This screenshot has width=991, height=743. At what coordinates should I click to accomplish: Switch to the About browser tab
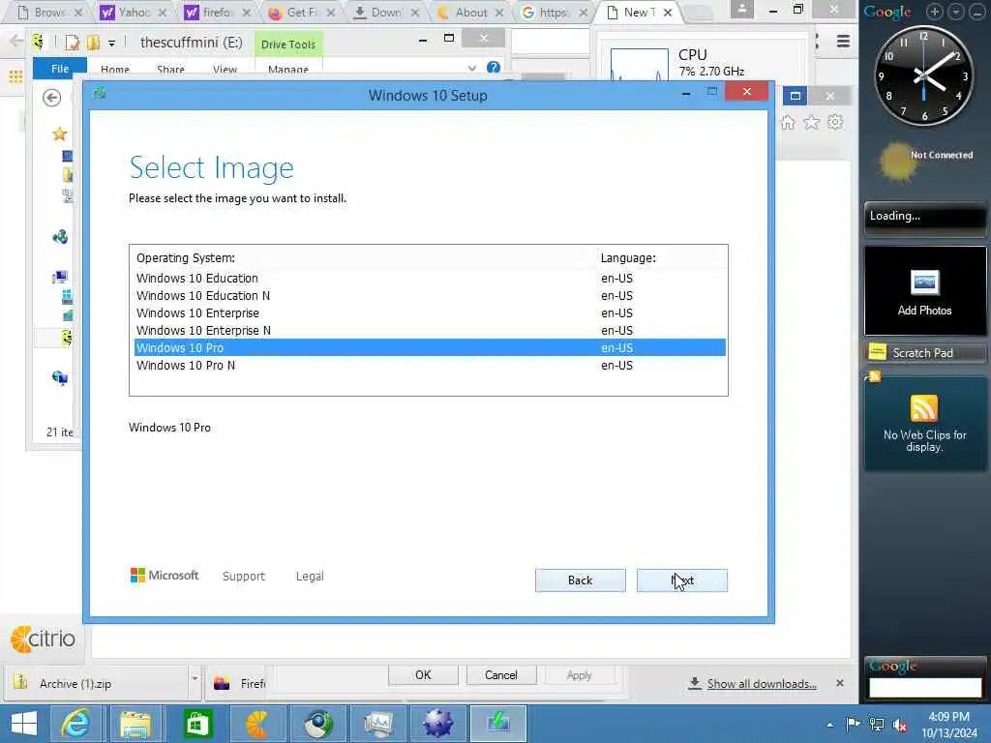pyautogui.click(x=471, y=12)
